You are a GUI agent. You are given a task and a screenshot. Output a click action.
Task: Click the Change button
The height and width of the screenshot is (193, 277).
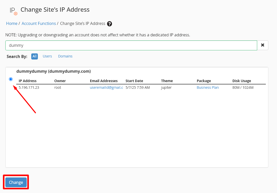16,182
